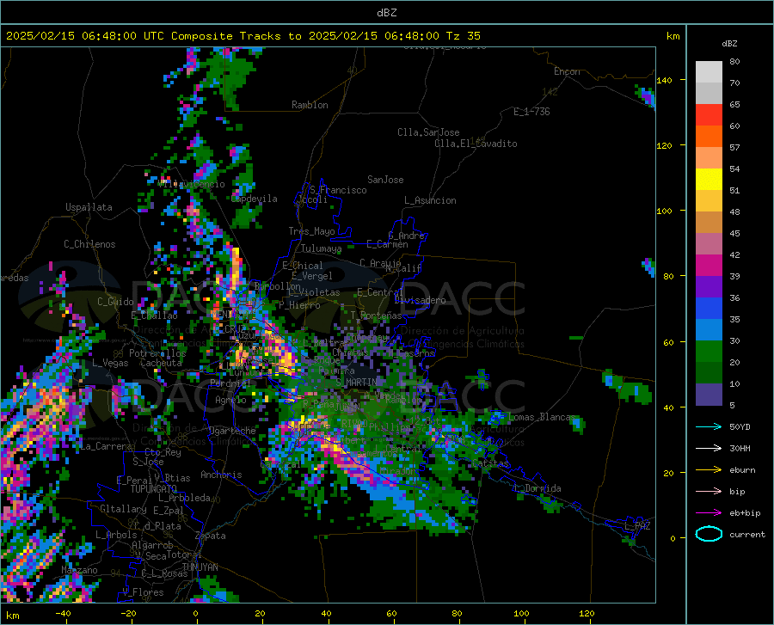Click the 30HM legend label

(740, 449)
